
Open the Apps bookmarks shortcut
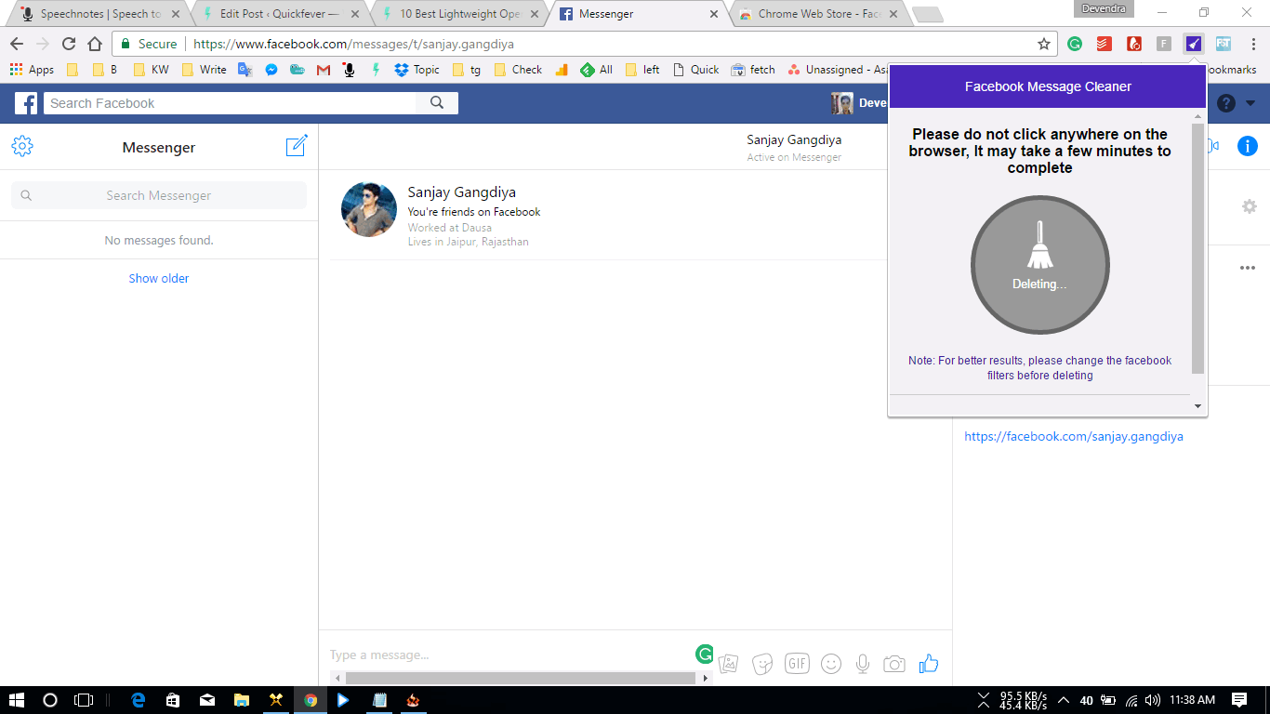click(32, 70)
